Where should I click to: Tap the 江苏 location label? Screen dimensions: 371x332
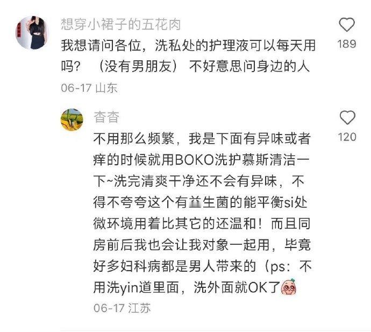(x=139, y=308)
